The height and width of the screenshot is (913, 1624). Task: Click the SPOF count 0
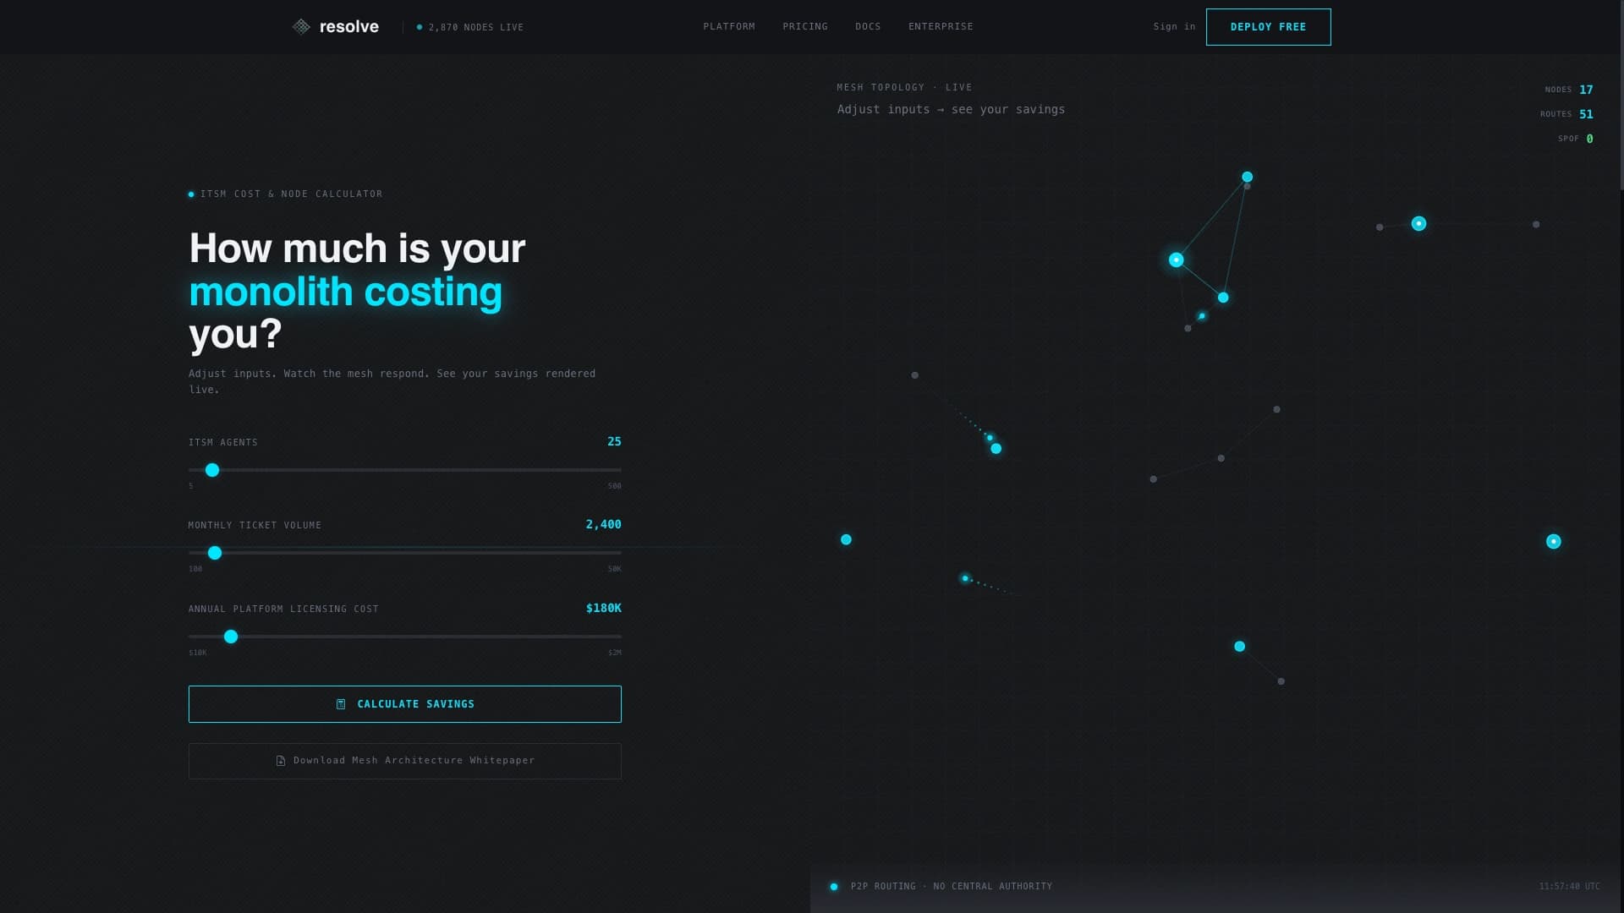tap(1589, 139)
